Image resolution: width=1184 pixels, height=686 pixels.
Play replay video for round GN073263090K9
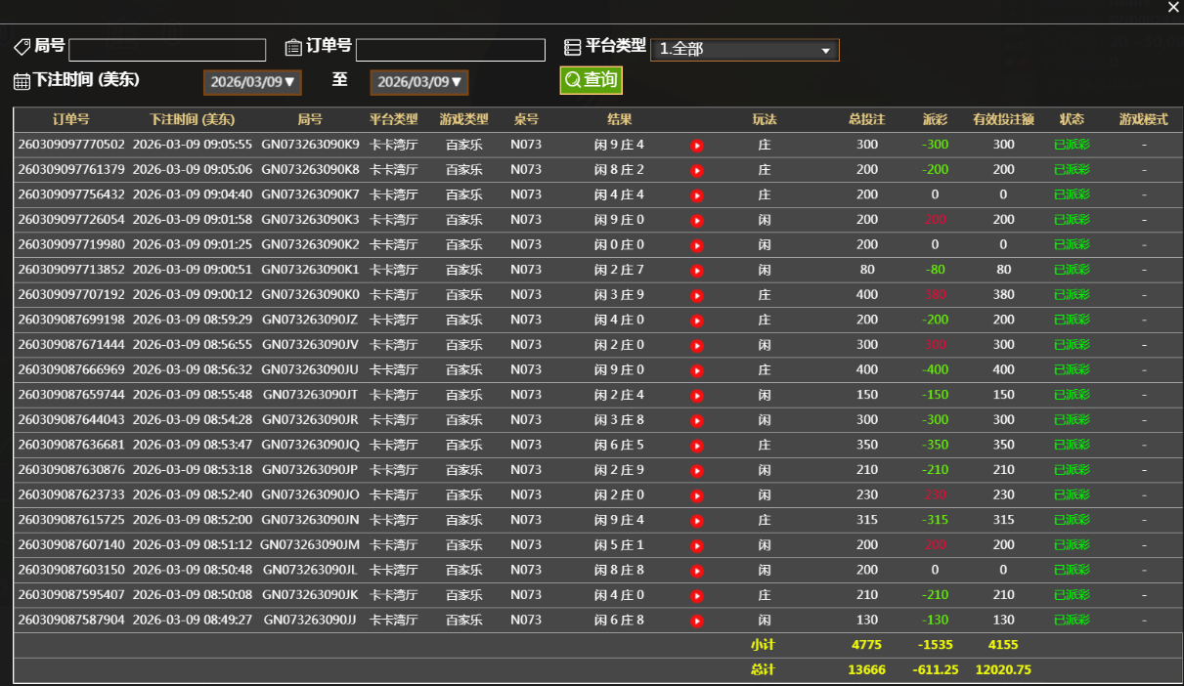click(697, 146)
